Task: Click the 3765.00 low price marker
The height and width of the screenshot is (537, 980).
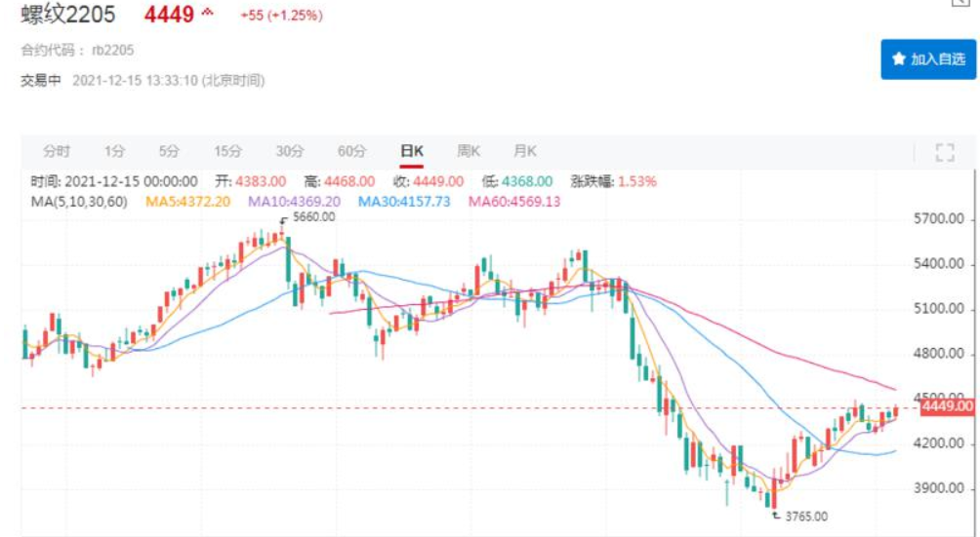Action: 804,517
